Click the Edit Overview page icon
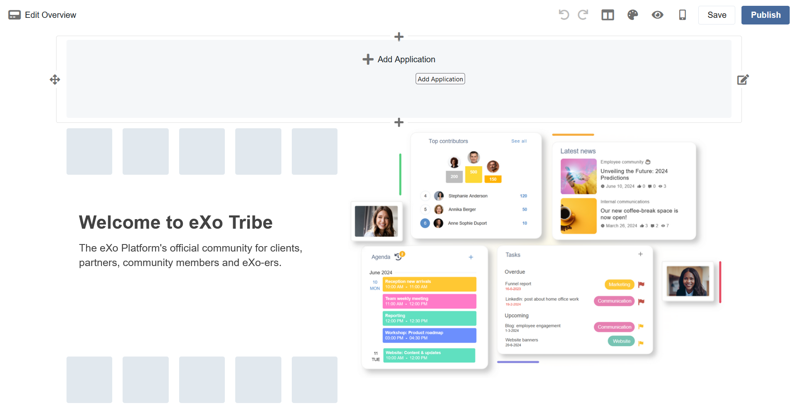The image size is (798, 408). coord(15,15)
